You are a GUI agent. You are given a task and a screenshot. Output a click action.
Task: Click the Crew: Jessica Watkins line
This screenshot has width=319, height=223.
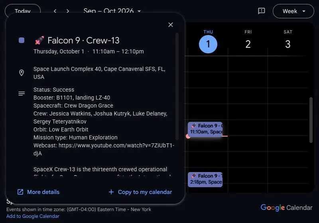click(x=100, y=117)
